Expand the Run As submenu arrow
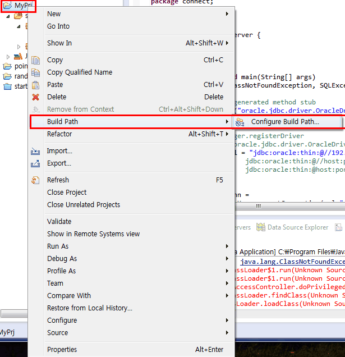345x357 pixels. (x=227, y=246)
